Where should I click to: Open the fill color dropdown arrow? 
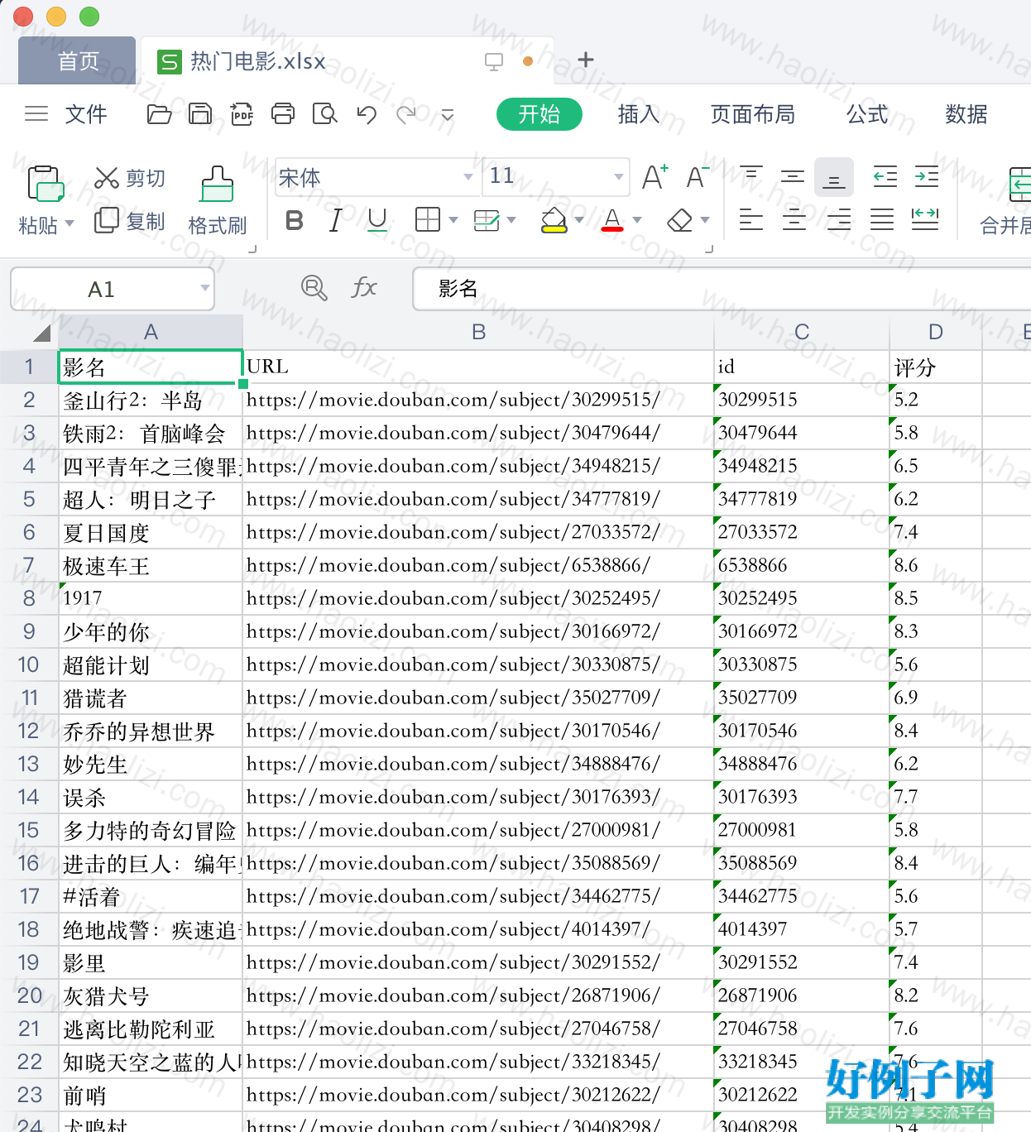coord(578,220)
